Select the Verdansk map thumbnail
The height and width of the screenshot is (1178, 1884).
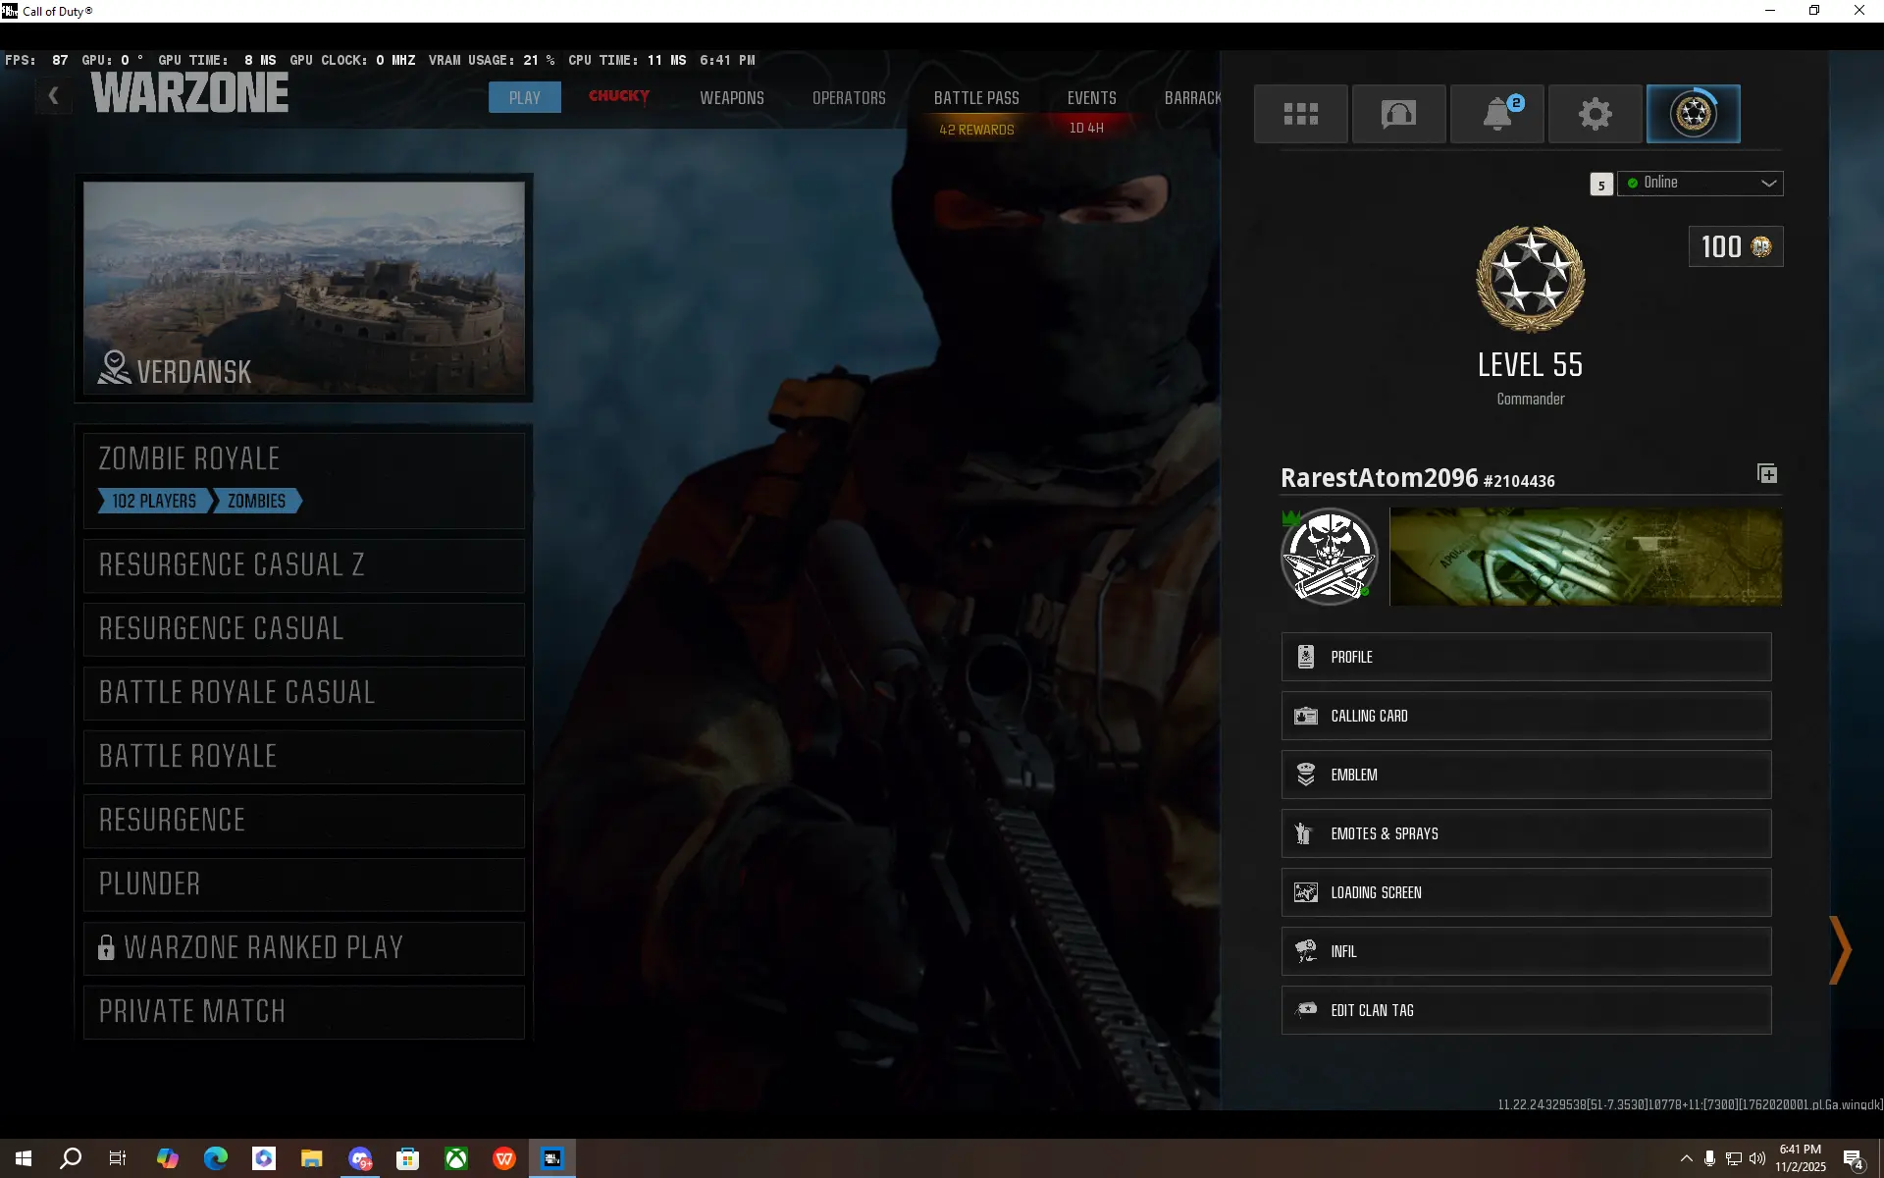coord(304,288)
